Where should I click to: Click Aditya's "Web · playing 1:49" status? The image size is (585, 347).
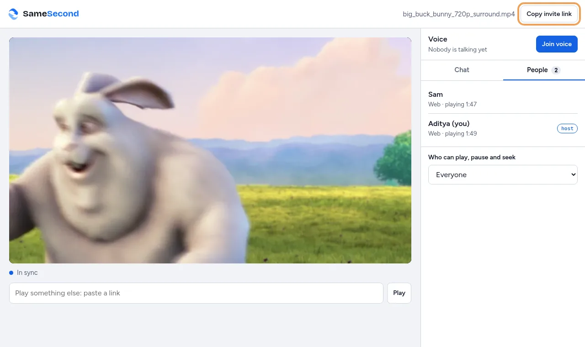point(452,133)
